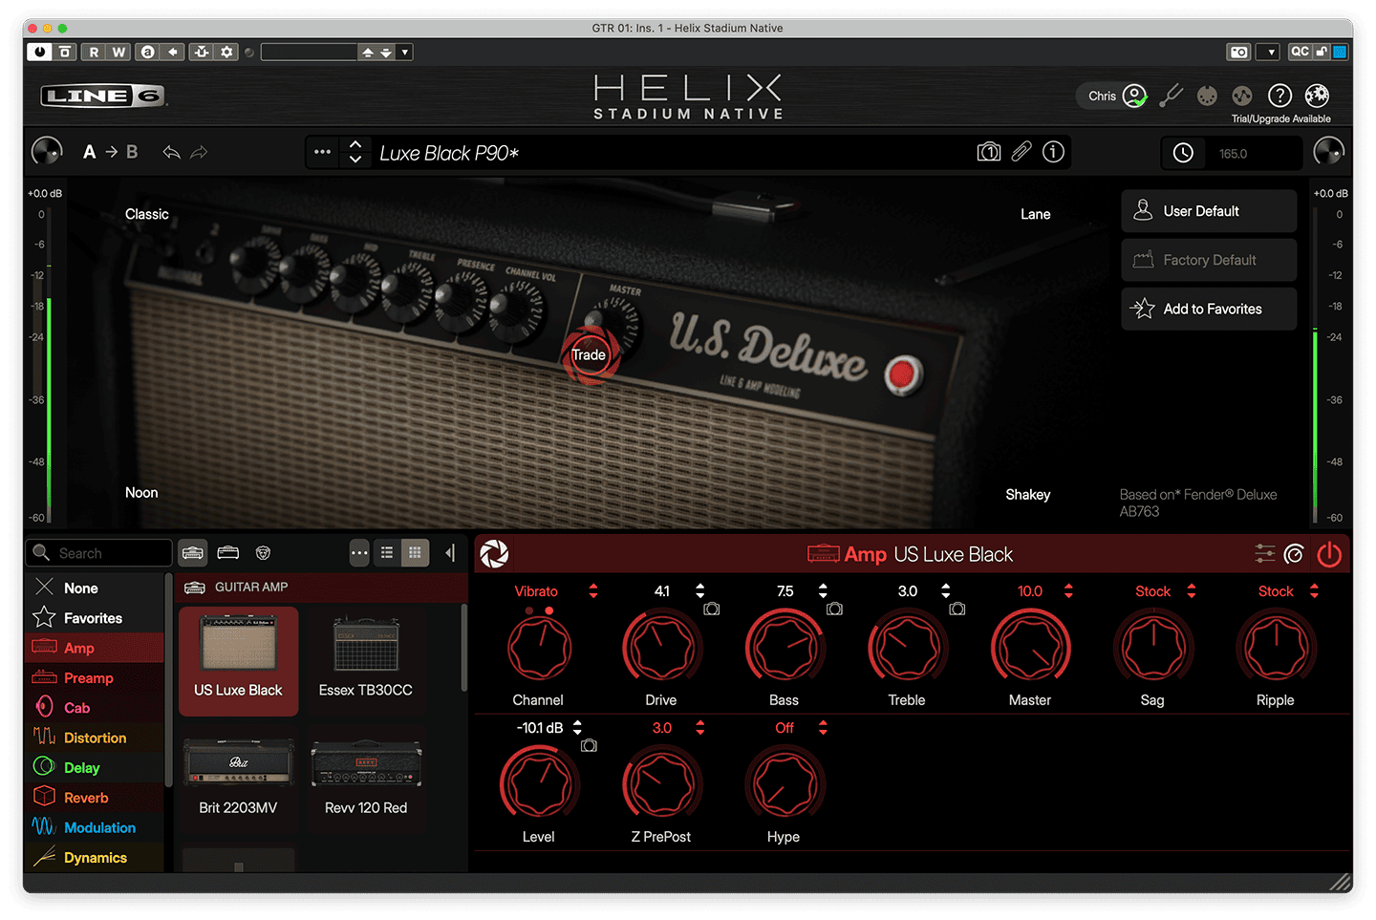1376x920 pixels.
Task: Open preset notes via the paperclip icon
Action: click(1021, 152)
